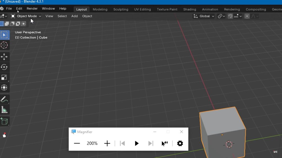
Task: Set selection mode to new selection
Action: 2,24
